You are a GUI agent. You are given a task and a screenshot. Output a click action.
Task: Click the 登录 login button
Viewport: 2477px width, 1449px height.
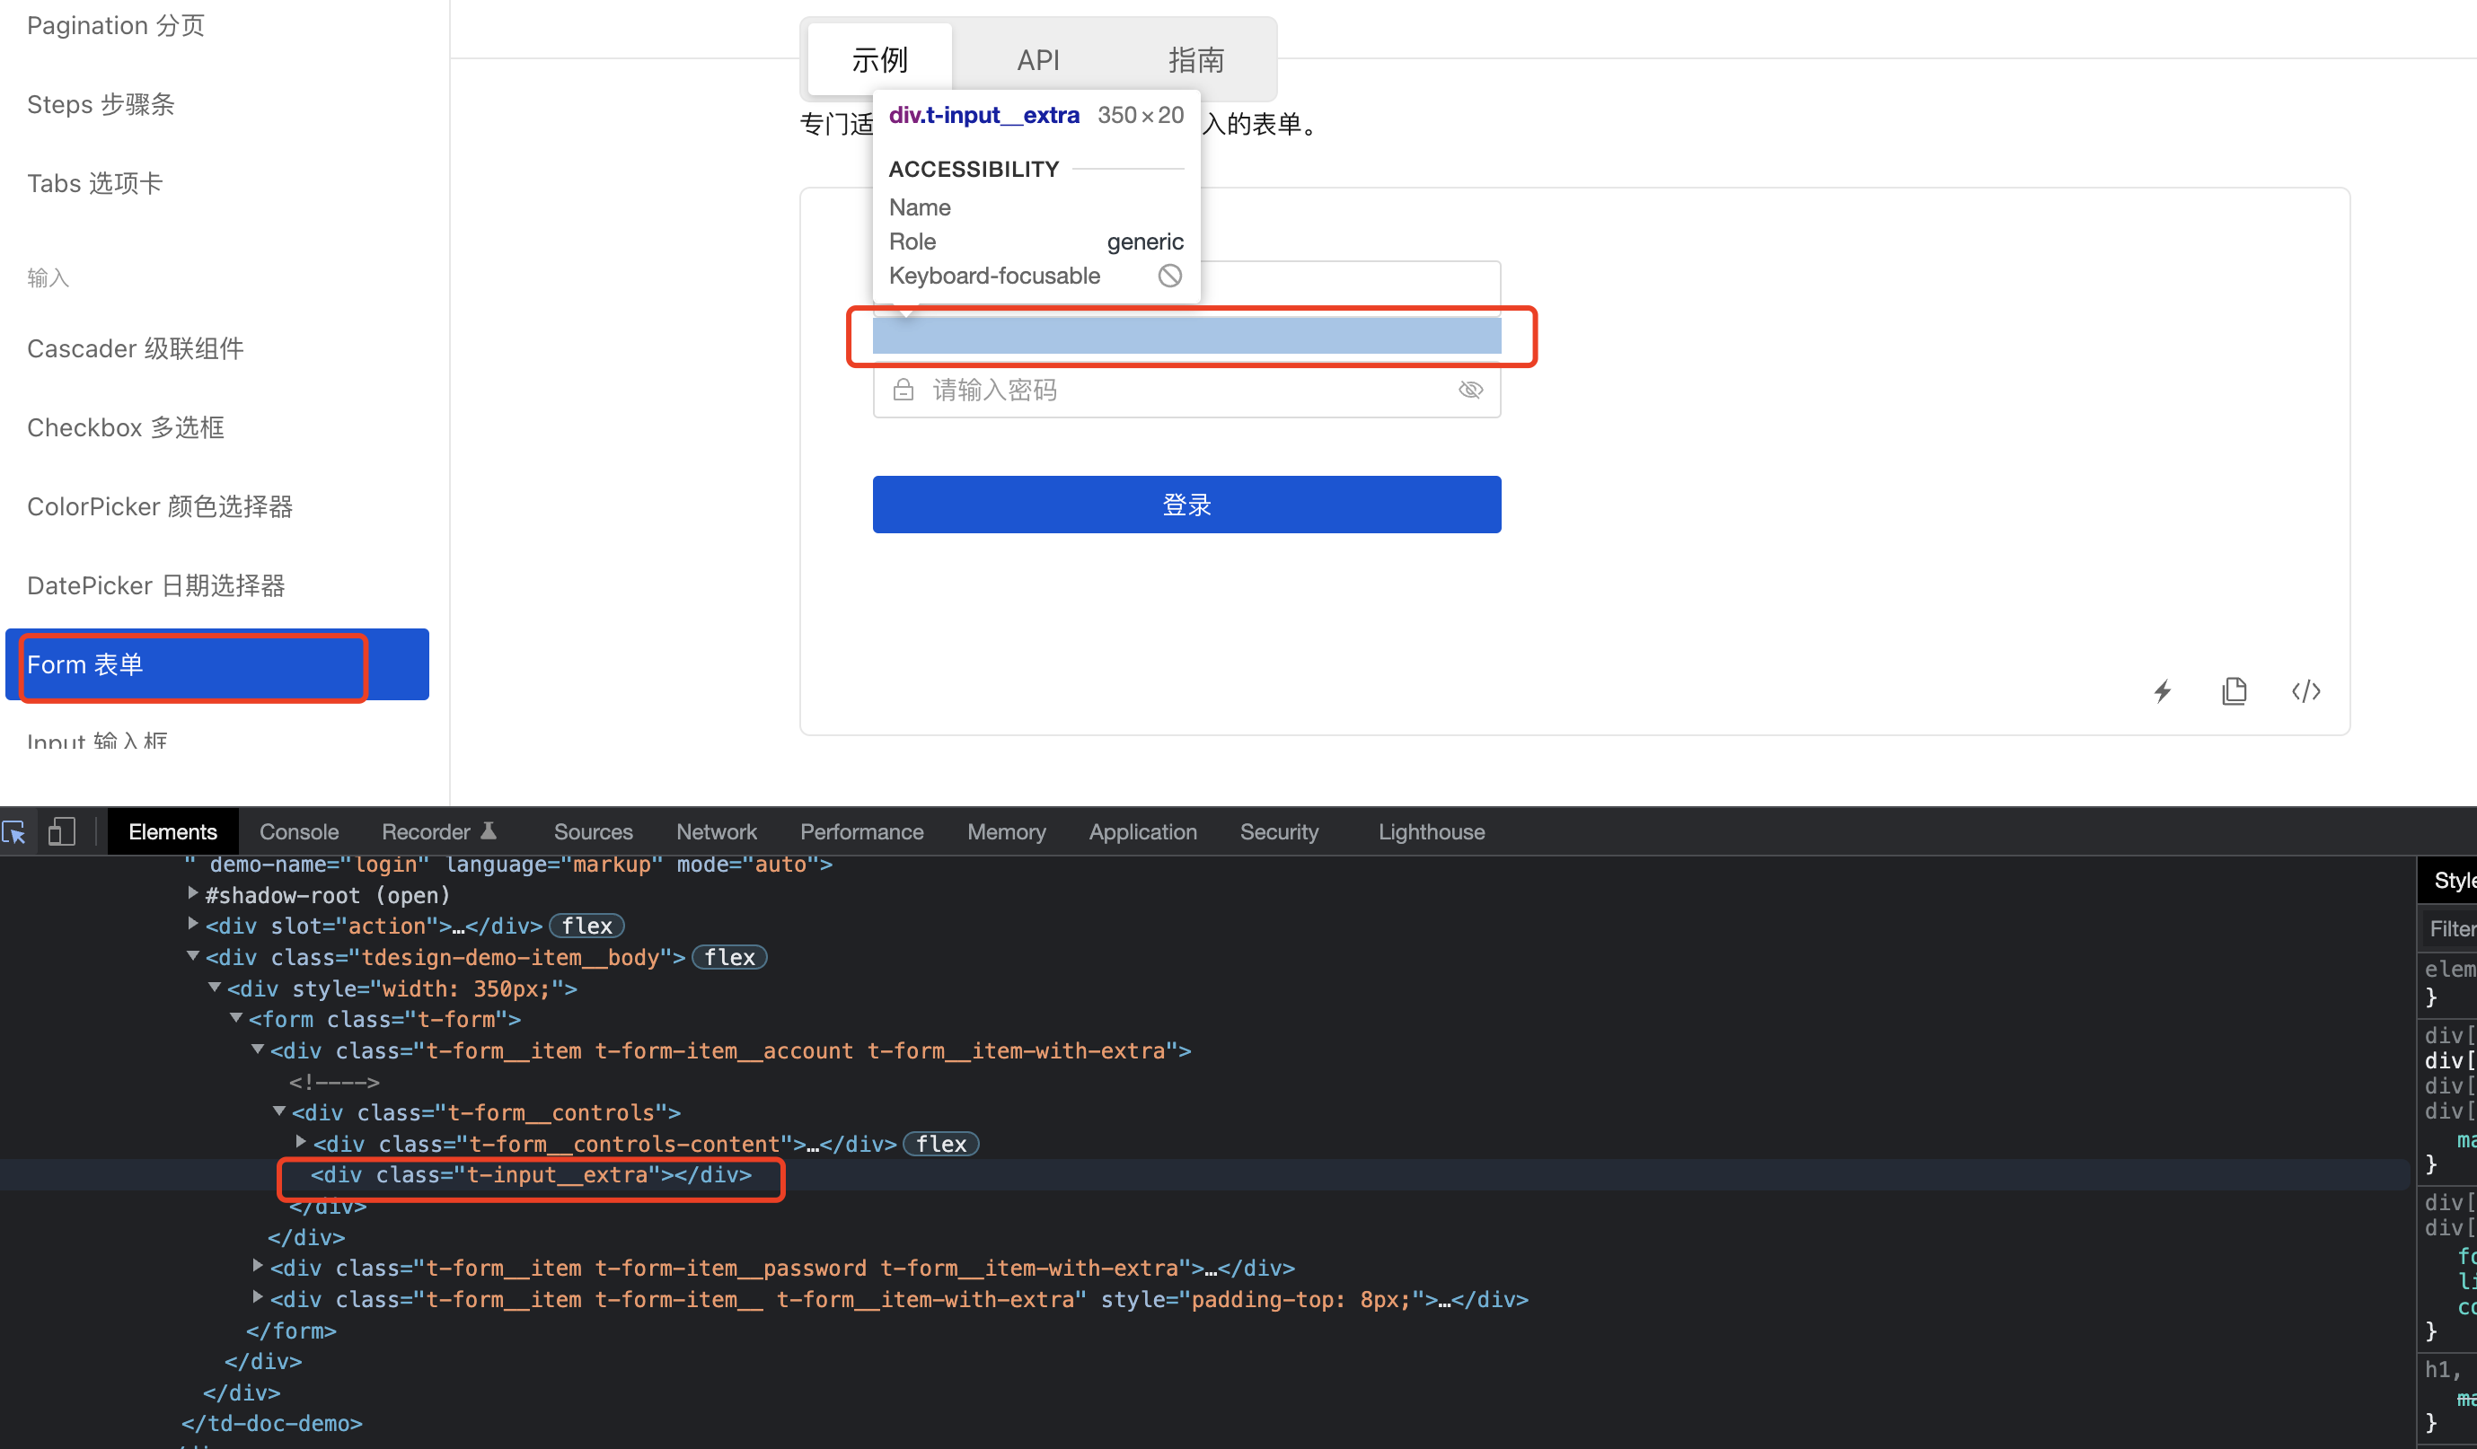point(1186,504)
